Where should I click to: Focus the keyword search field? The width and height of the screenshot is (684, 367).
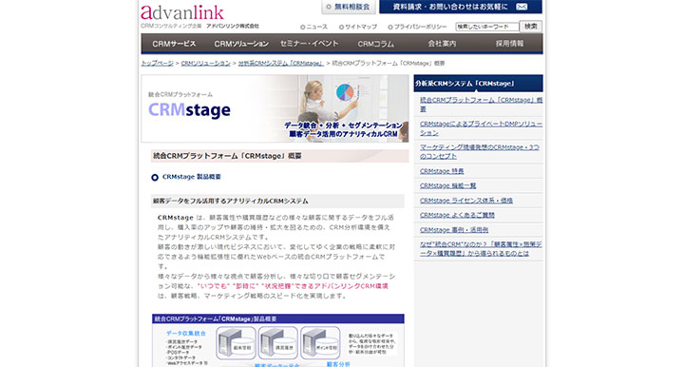[487, 27]
